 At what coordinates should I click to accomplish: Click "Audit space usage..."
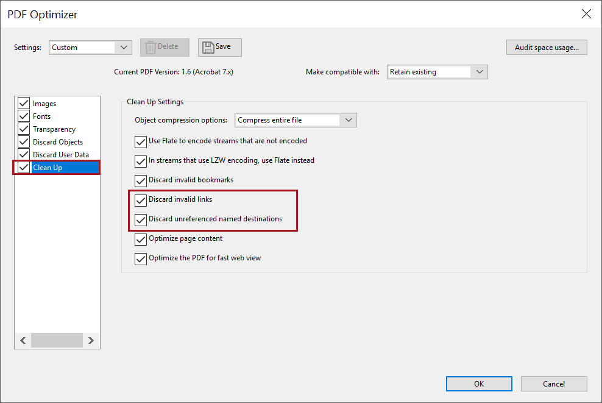click(546, 47)
